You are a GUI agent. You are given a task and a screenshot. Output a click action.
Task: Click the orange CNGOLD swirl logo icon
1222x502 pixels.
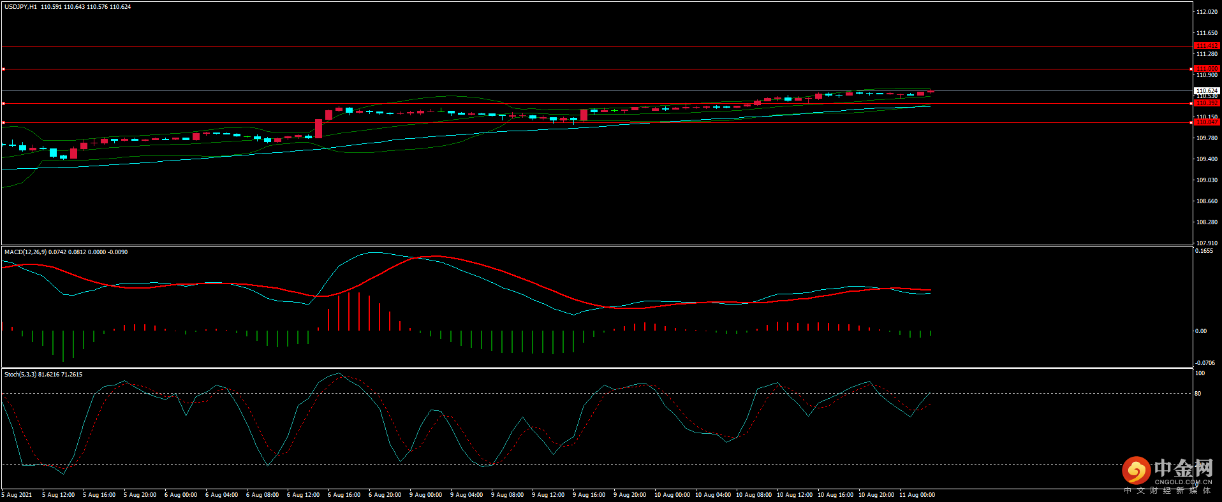pos(1136,471)
